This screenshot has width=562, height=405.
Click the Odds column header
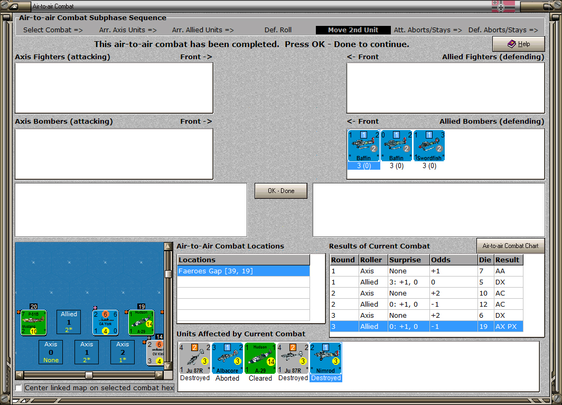[453, 260]
